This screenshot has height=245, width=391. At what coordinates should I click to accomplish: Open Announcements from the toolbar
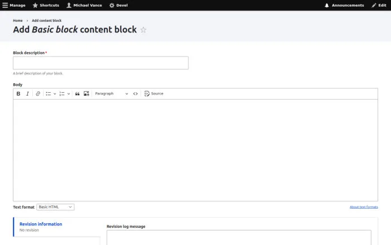click(344, 5)
